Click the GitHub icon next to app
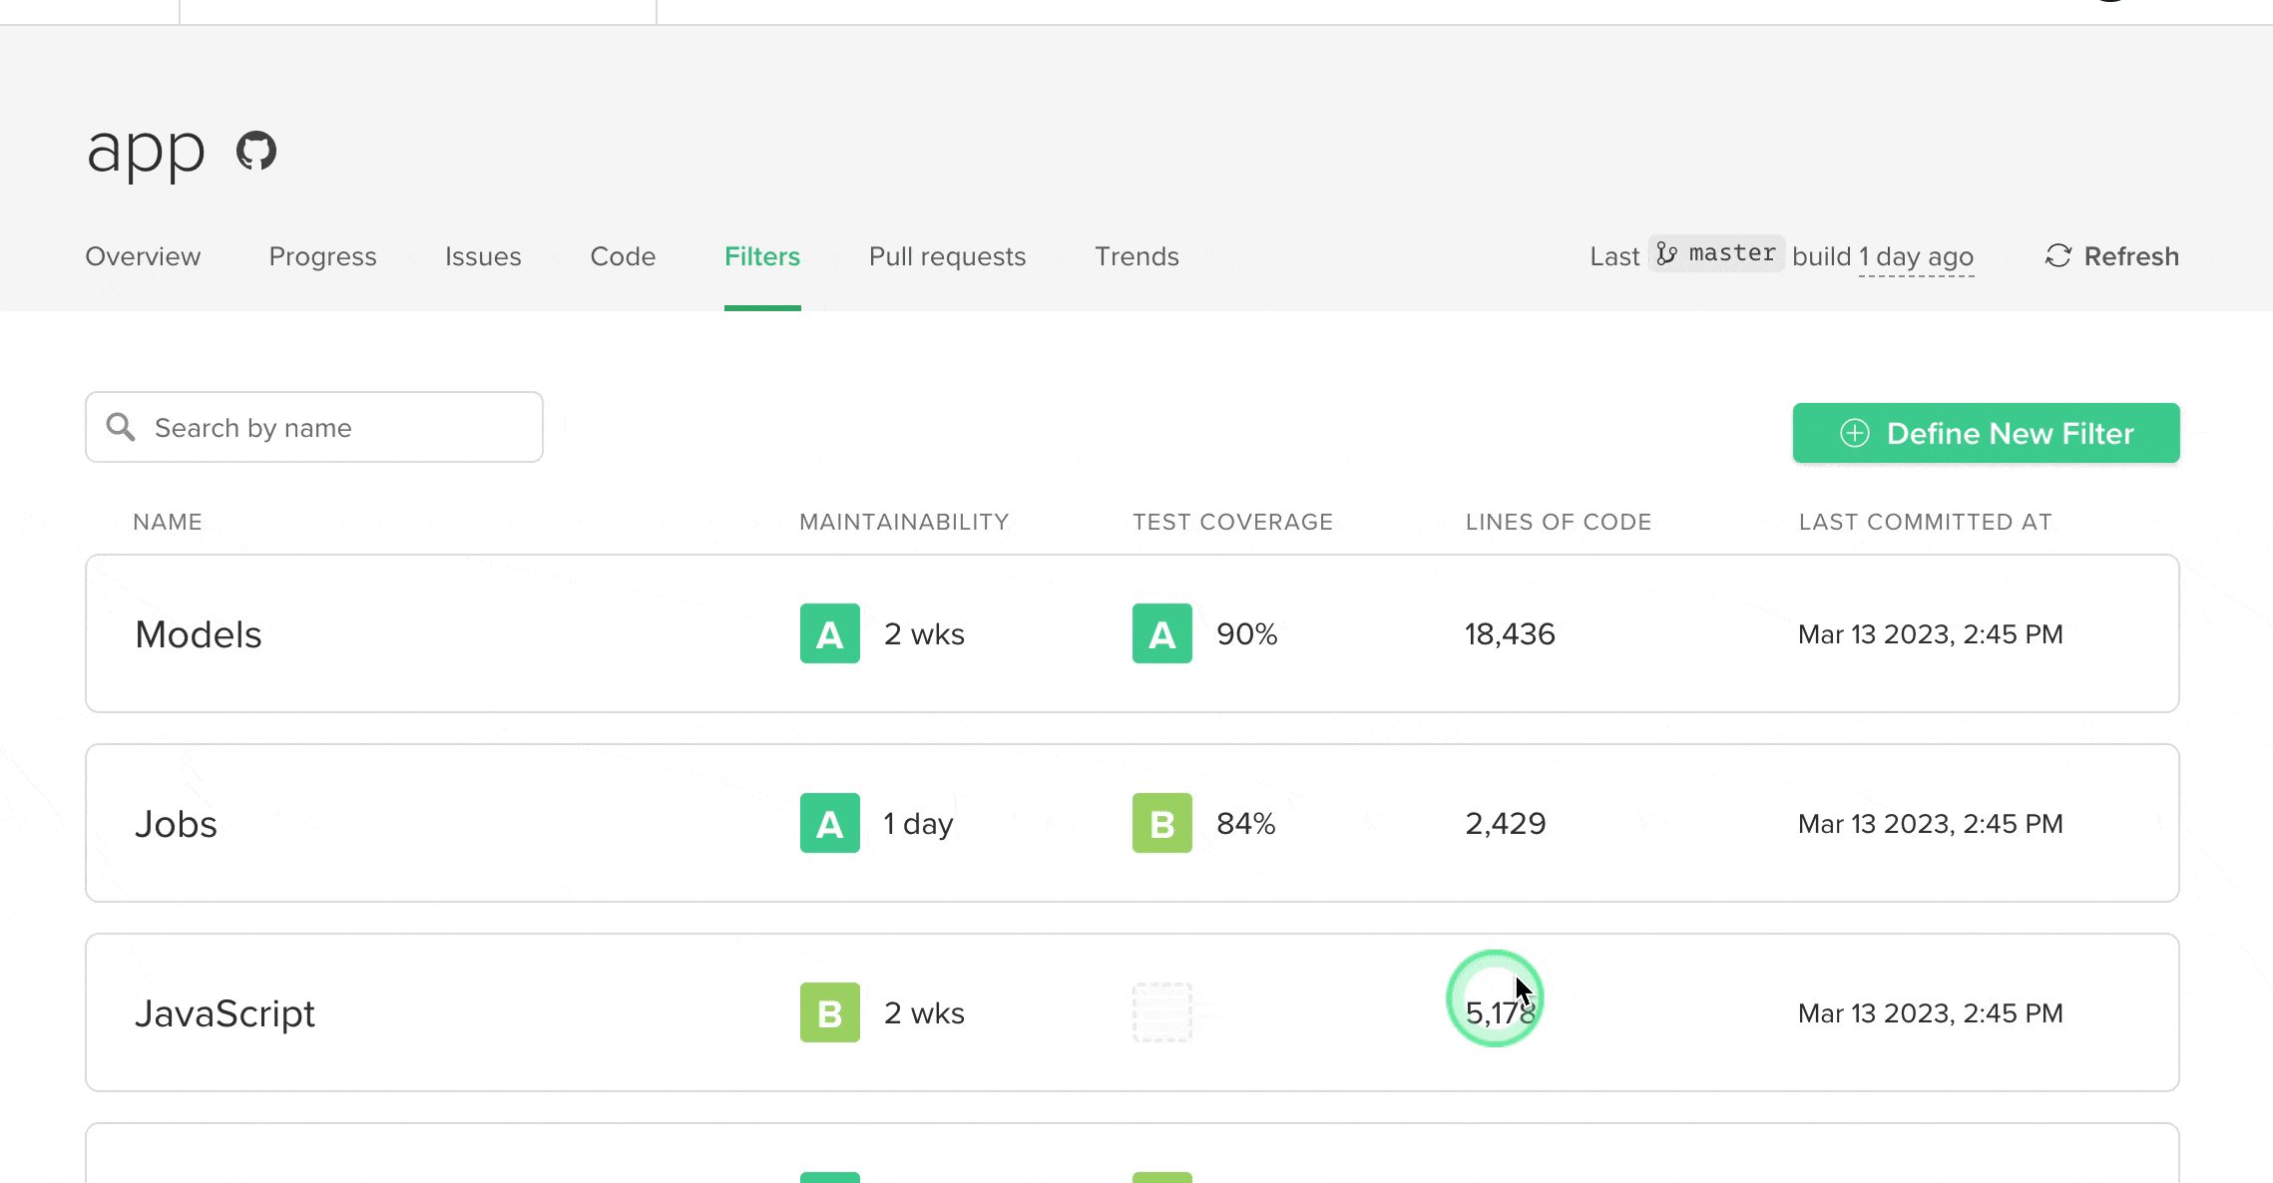The image size is (2273, 1183). pos(256,151)
